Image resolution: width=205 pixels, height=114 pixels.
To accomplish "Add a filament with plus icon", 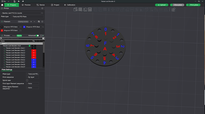I will [31, 22].
